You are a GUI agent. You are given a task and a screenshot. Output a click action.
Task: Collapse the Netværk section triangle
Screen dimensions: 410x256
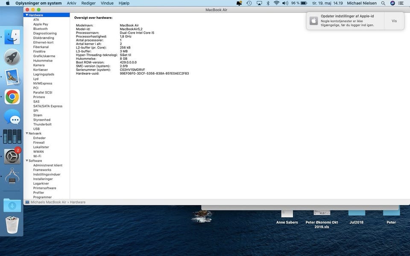(x=26, y=133)
